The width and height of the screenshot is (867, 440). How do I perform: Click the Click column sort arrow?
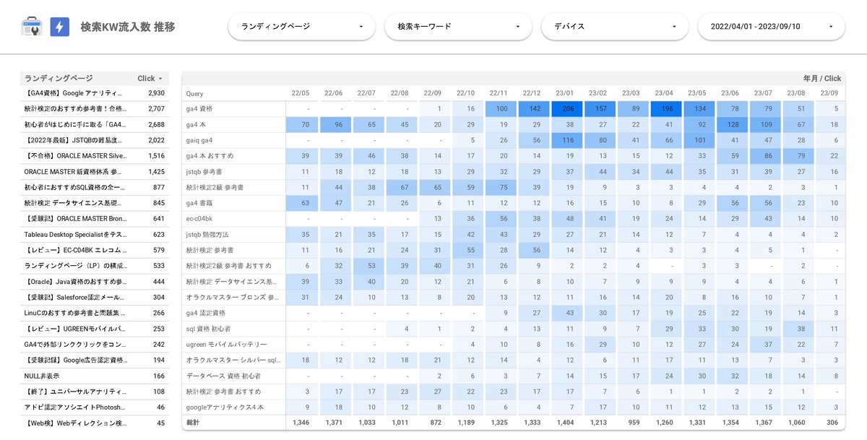pos(160,79)
